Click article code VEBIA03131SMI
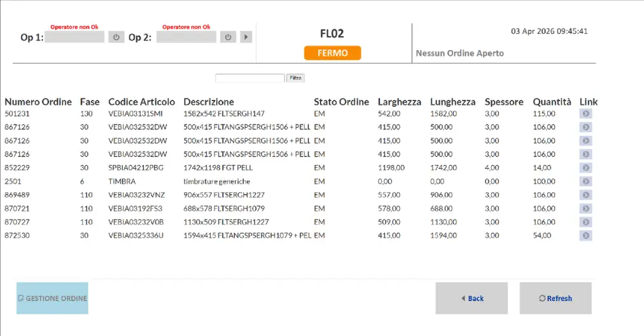644x336 pixels. click(136, 114)
